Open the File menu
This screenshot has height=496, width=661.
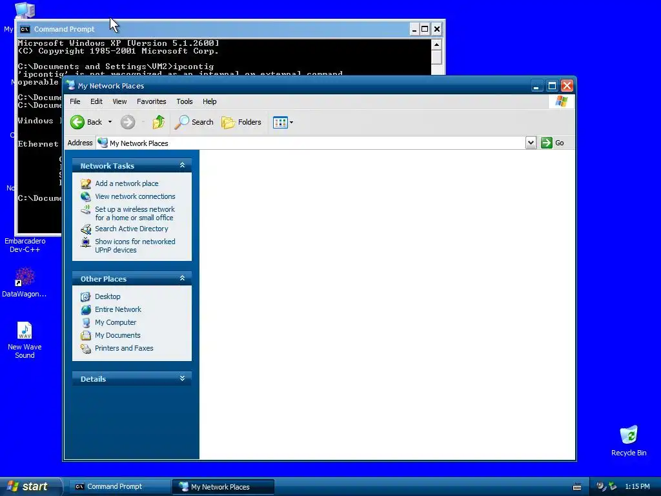coord(75,101)
